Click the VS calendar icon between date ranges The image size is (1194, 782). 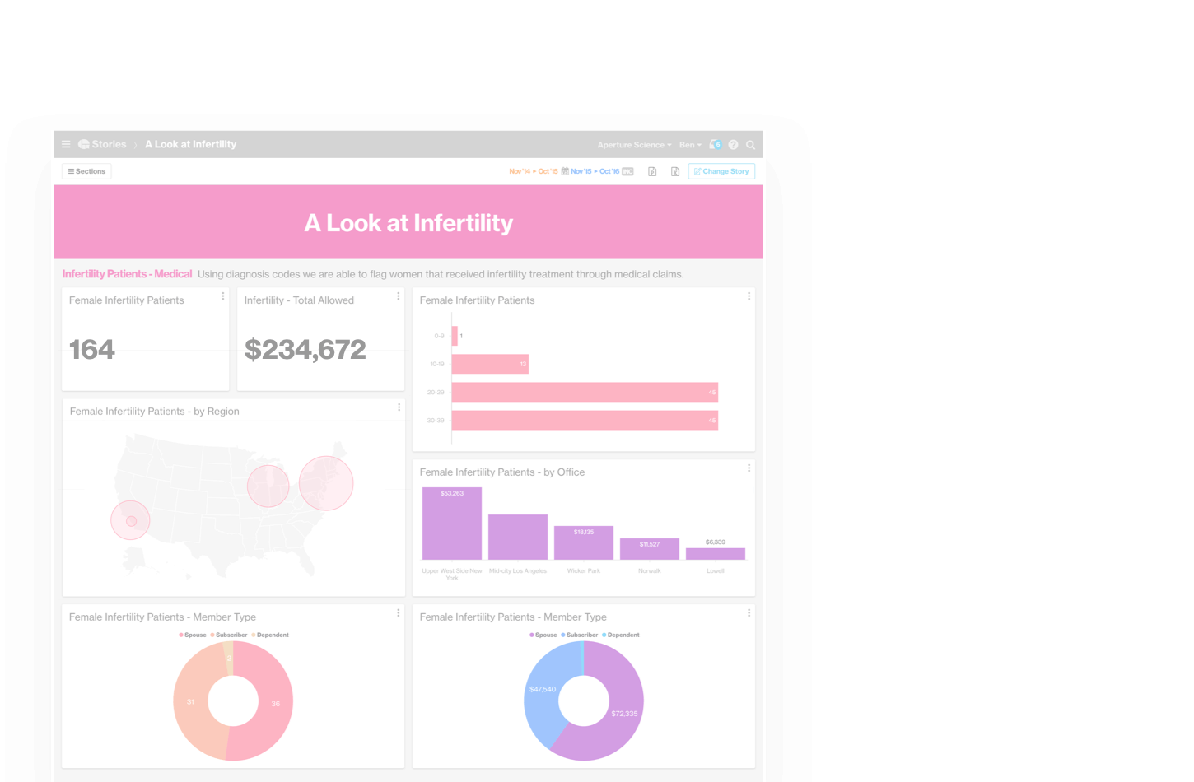pos(564,171)
